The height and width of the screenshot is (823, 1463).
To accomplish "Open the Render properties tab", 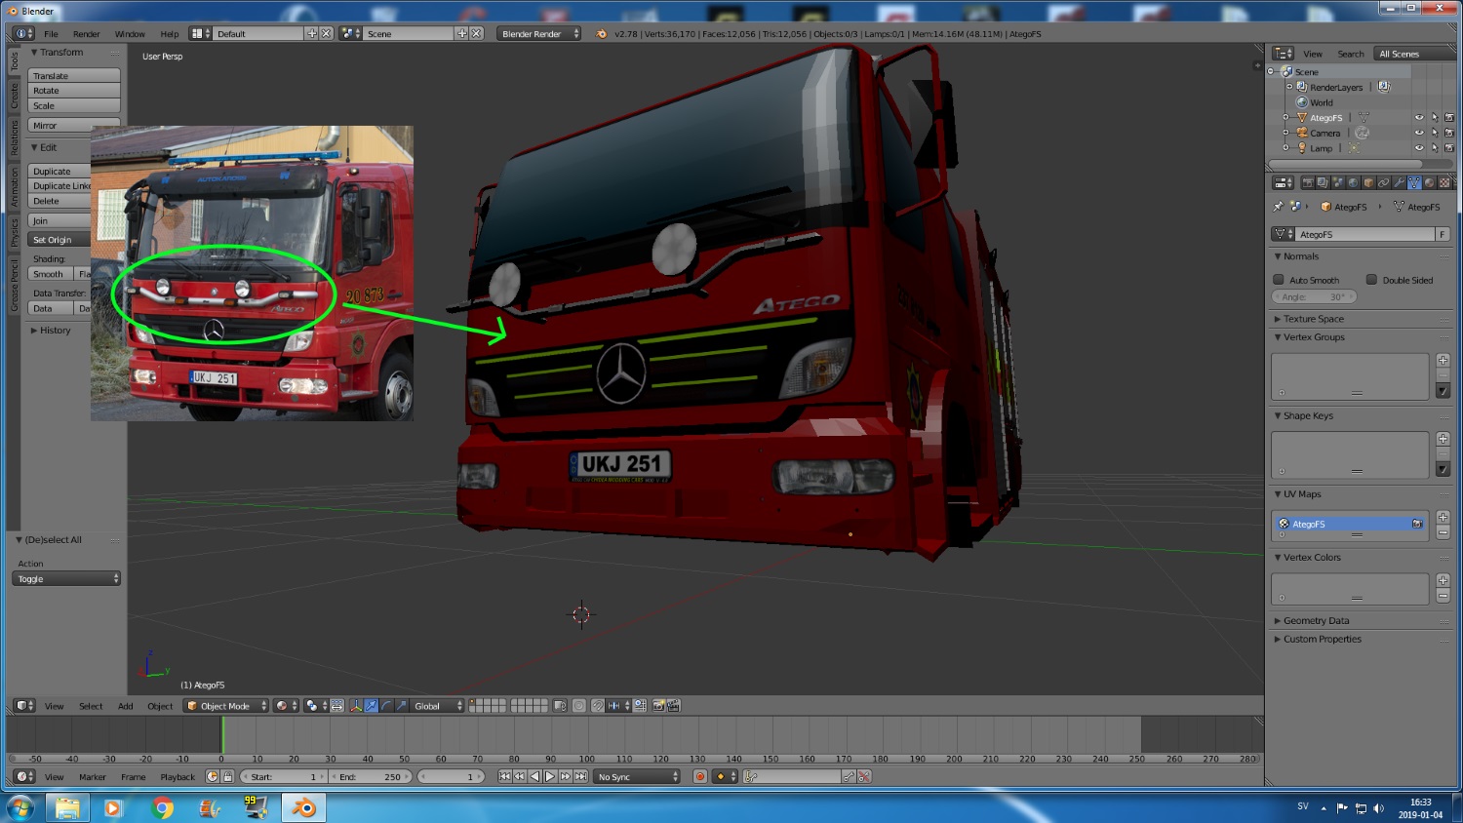I will pos(1308,182).
